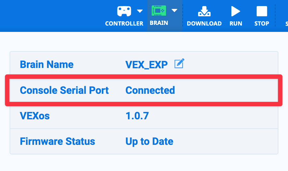
Task: Click the Console Serial Port label
Action: (x=64, y=90)
